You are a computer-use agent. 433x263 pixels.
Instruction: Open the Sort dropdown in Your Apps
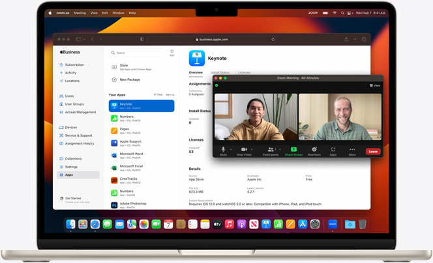(x=170, y=95)
